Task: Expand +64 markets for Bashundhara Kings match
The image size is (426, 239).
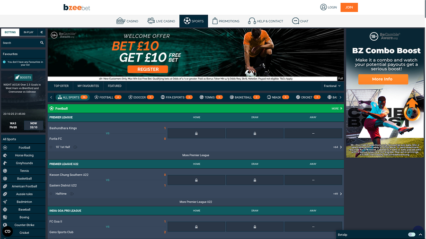Action: (x=337, y=147)
